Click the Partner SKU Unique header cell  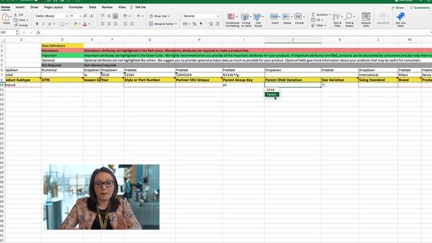tap(198, 80)
